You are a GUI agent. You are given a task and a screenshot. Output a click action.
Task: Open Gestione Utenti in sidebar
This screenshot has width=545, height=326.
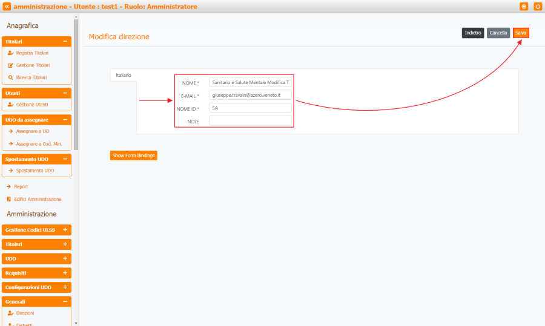pos(32,105)
